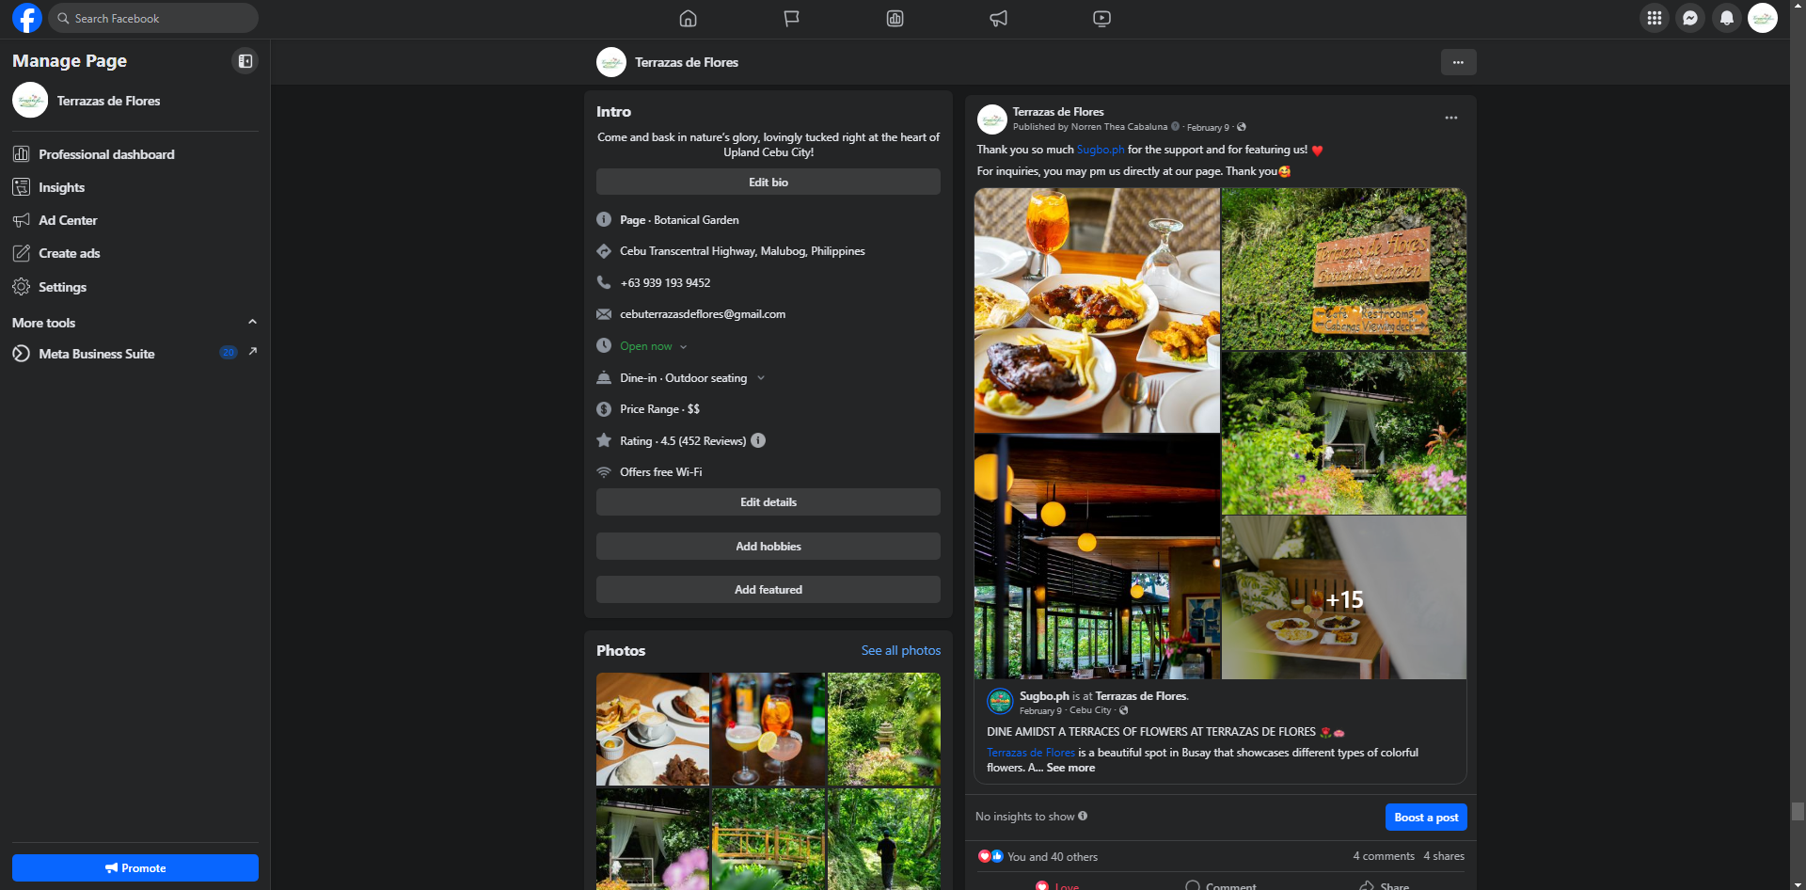The height and width of the screenshot is (890, 1806).
Task: Open the notifications bell
Action: click(1727, 18)
